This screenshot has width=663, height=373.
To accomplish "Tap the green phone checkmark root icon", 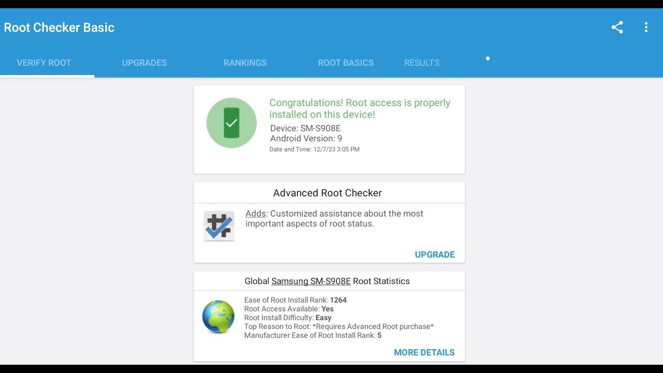I will 232,123.
